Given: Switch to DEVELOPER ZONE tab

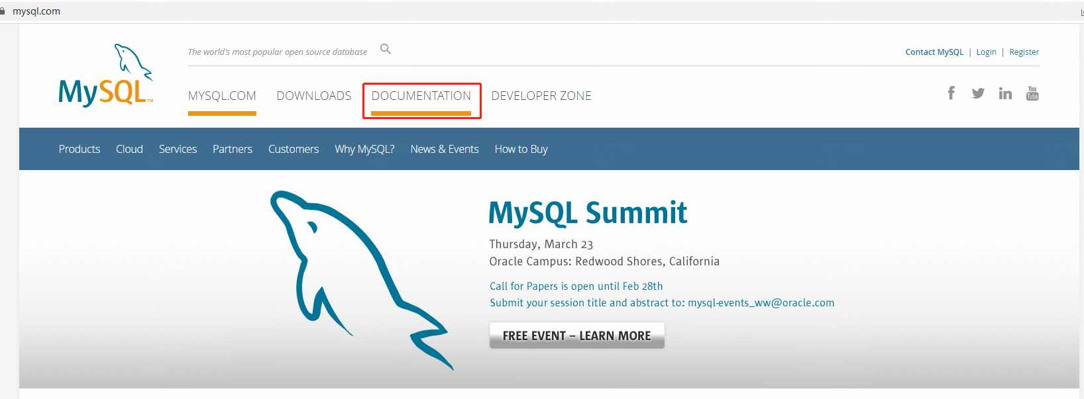Looking at the screenshot, I should coord(541,96).
